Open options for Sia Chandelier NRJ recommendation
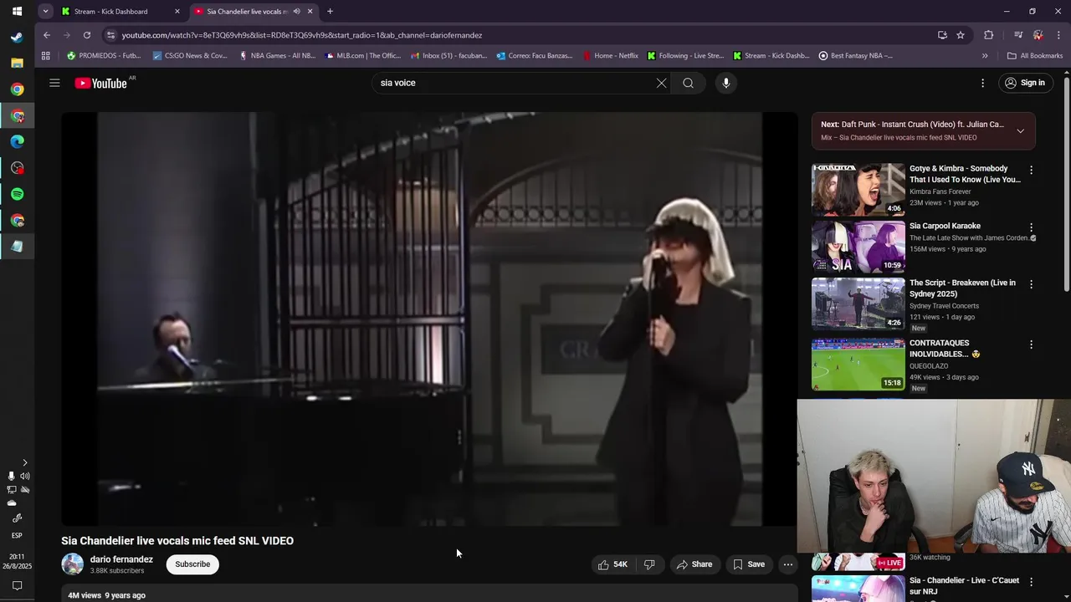1071x602 pixels. pos(1031,581)
